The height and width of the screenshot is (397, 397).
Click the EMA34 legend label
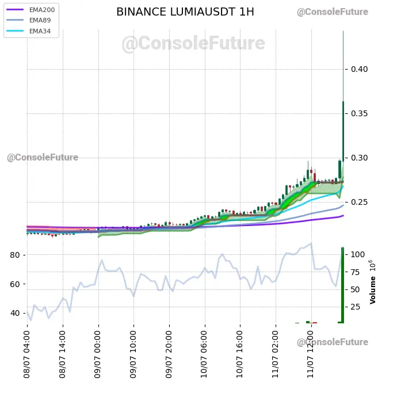coord(40,31)
